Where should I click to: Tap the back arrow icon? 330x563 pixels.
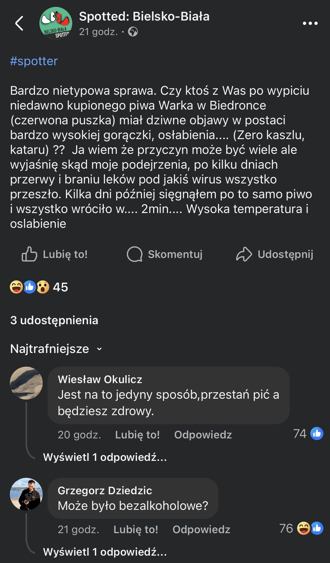(19, 23)
